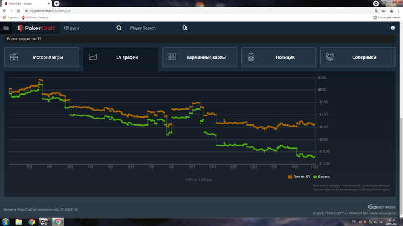This screenshot has height=226, width=403.
Task: Click the orange Олл-ин EV legend swatch
Action: pyautogui.click(x=290, y=177)
